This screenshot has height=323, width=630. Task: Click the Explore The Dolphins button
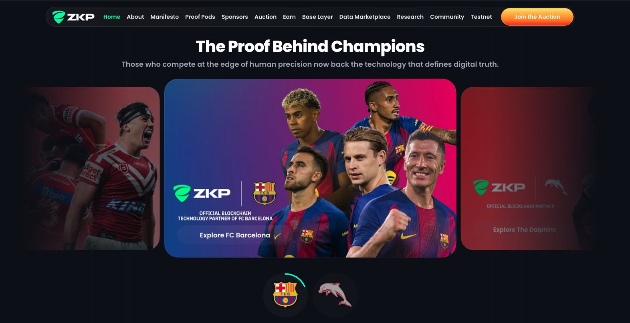524,229
